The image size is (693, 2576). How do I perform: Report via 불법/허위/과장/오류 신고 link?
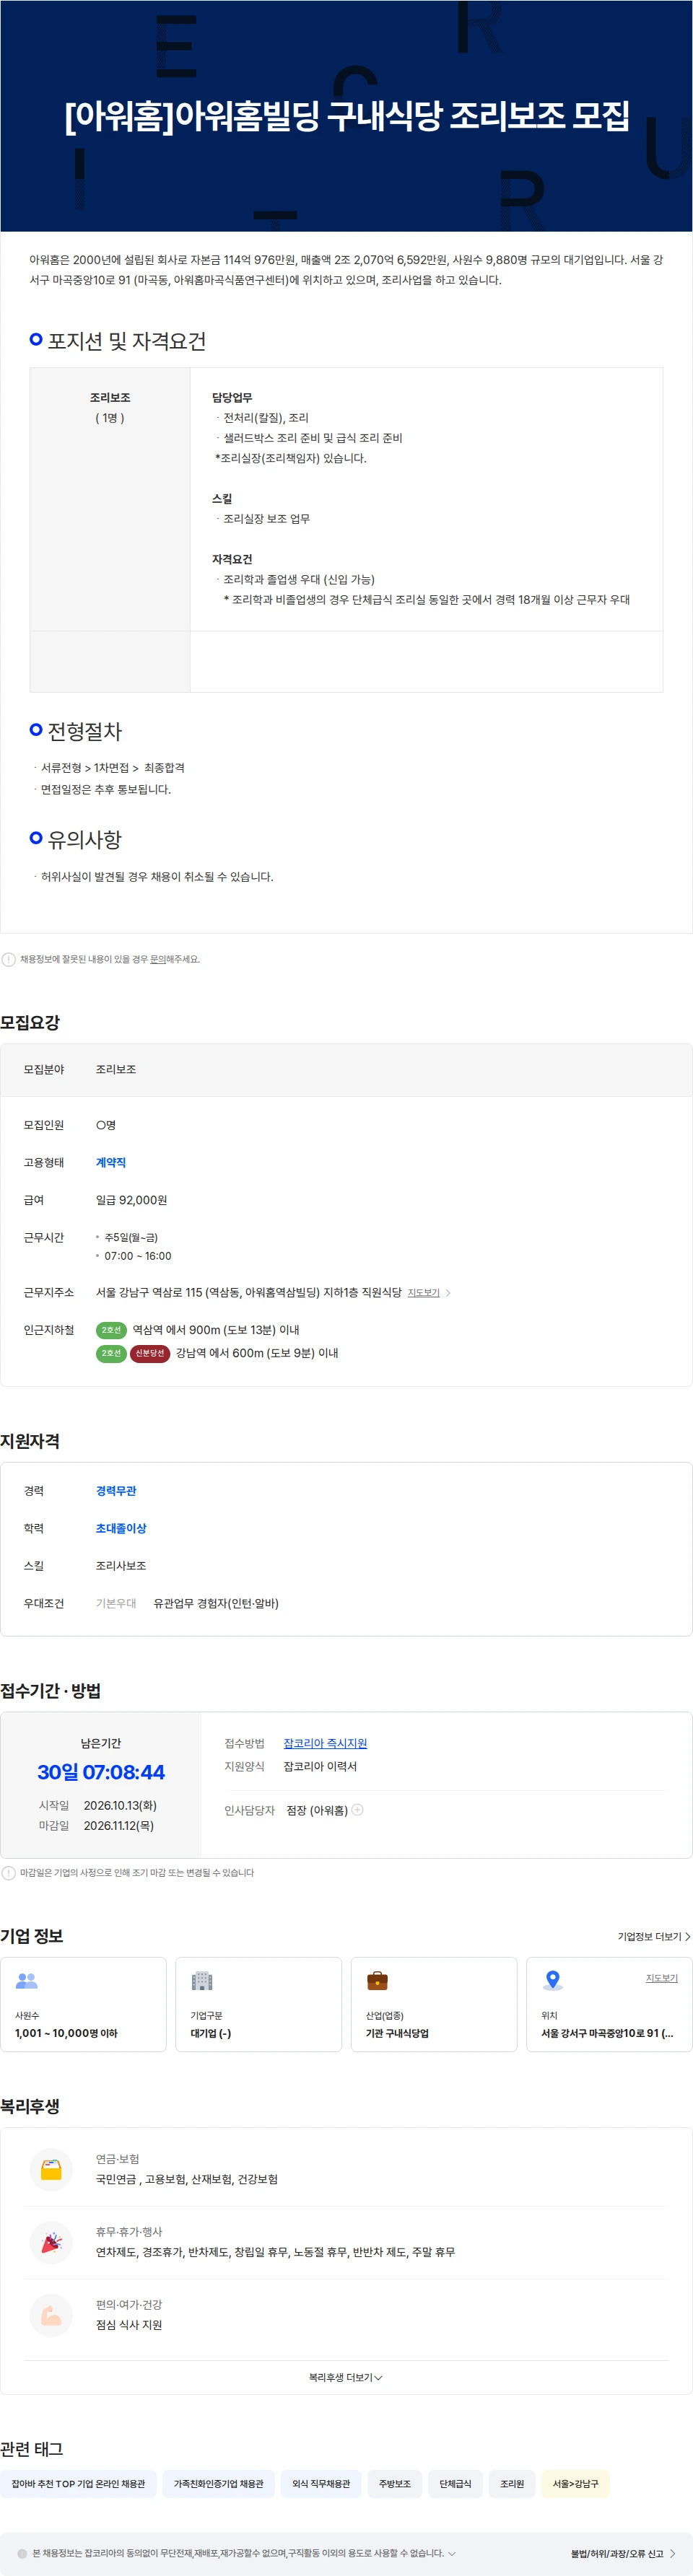click(623, 2553)
